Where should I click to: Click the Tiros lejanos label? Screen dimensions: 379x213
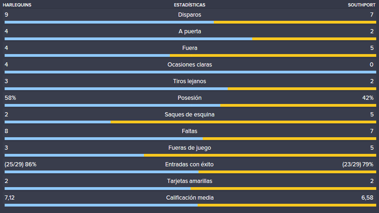tap(190, 81)
